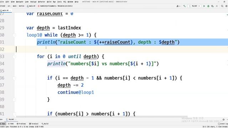The width and height of the screenshot is (228, 128).
Task: Open the Refactor menu
Action: pyautogui.click(x=42, y=2)
